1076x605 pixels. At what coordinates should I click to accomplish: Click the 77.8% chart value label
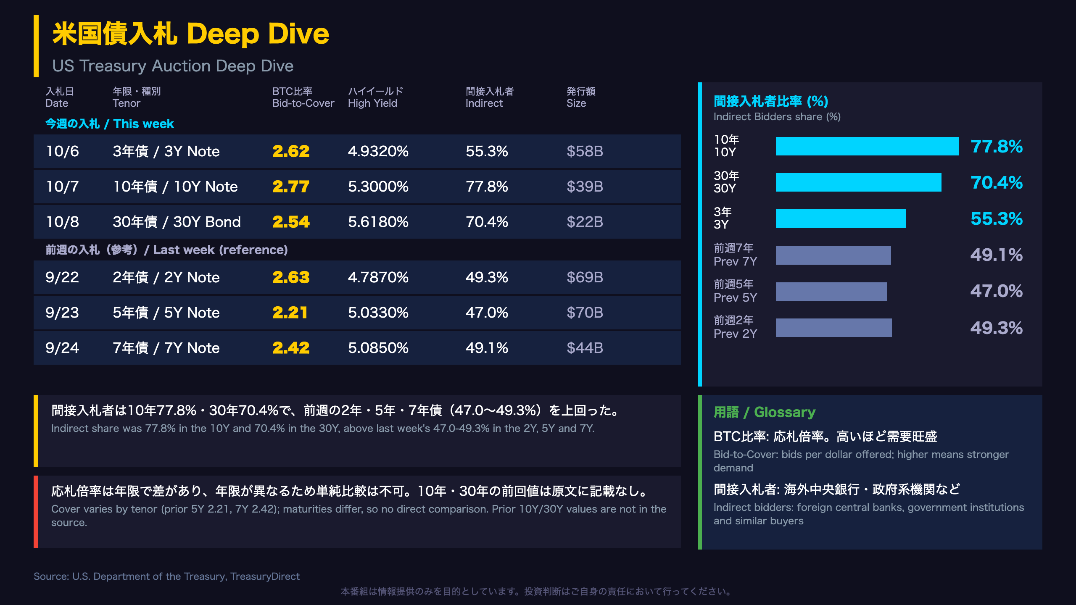click(x=997, y=147)
